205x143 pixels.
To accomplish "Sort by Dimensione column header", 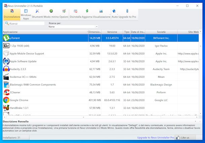I will [x=95, y=32].
